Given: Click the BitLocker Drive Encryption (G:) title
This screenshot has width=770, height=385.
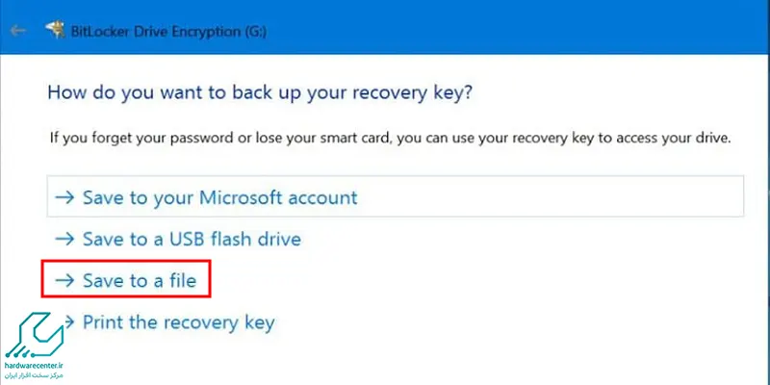Looking at the screenshot, I should point(169,32).
